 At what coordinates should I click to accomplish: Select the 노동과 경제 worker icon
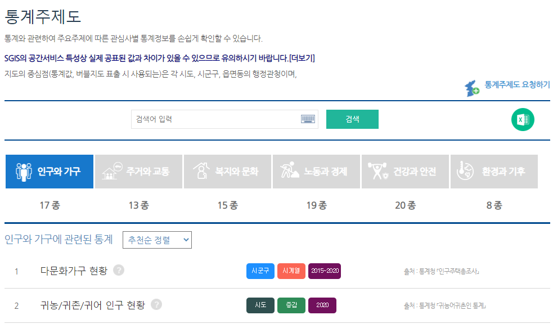(x=288, y=171)
